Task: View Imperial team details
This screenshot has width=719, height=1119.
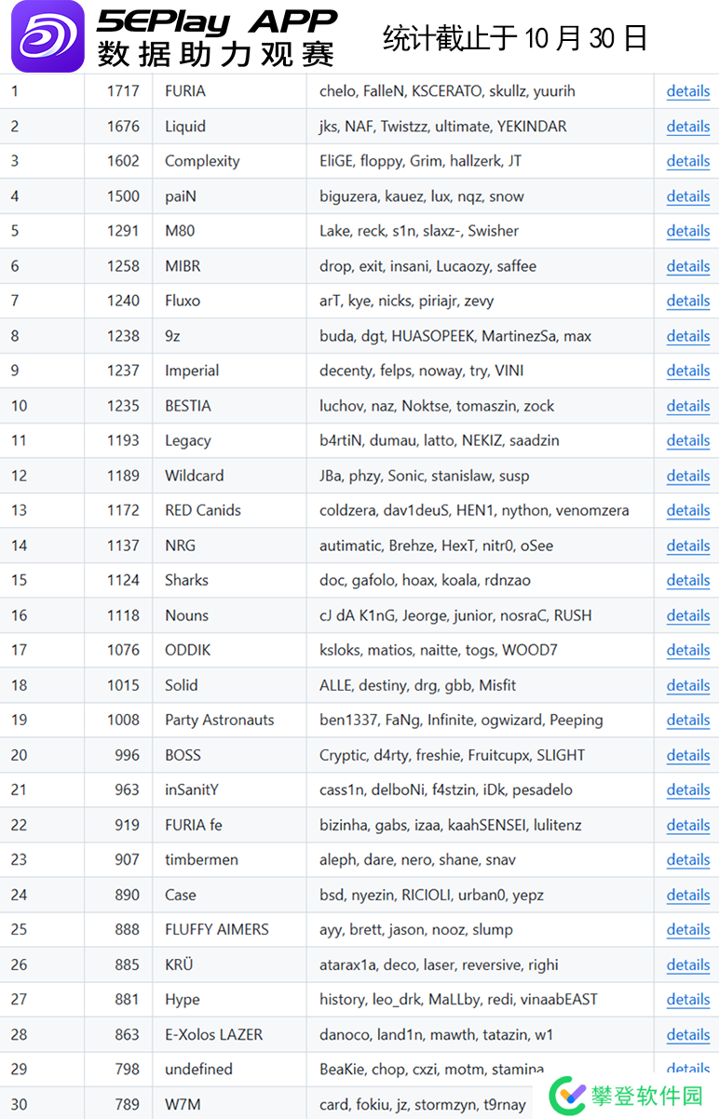Action: (687, 371)
